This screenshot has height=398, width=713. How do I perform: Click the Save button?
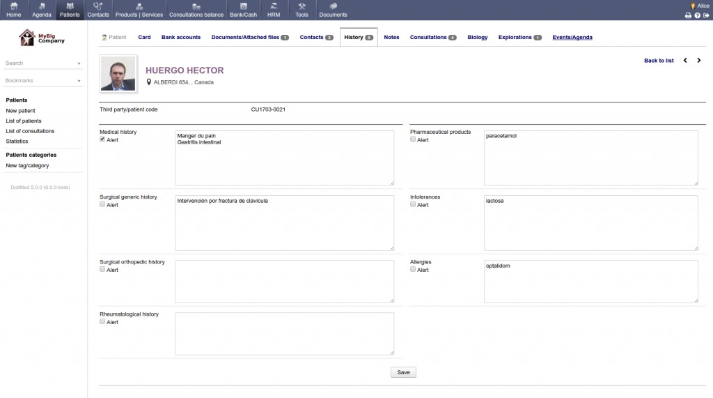[403, 372]
